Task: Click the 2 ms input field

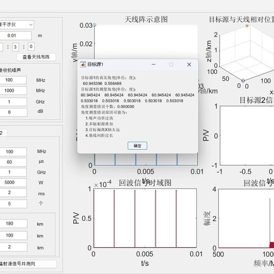Action: click(x=13, y=193)
